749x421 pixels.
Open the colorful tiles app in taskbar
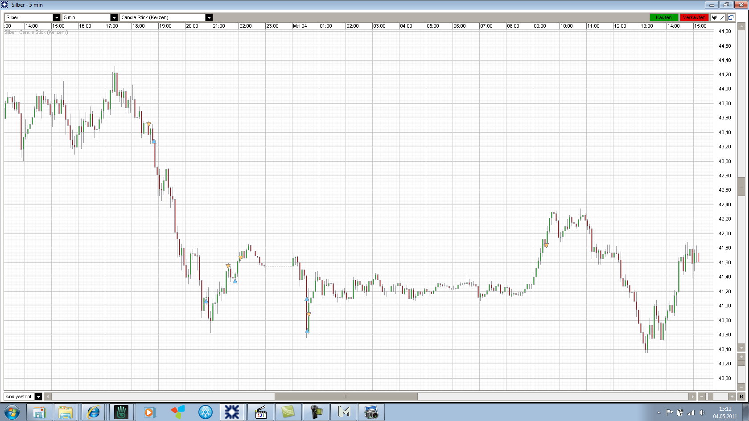(177, 412)
